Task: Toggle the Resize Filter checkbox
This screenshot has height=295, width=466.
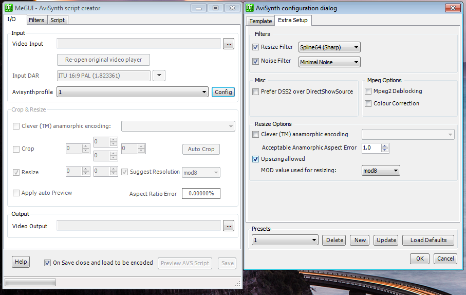Action: tap(255, 47)
